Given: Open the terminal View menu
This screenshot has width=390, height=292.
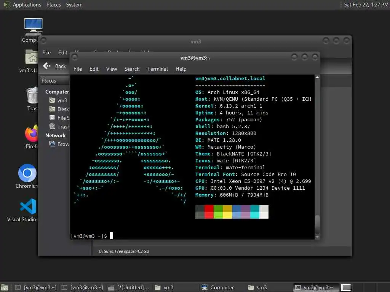Looking at the screenshot, I should click(x=112, y=69).
